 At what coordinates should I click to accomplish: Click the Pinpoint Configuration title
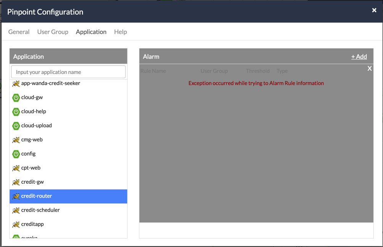[45, 12]
